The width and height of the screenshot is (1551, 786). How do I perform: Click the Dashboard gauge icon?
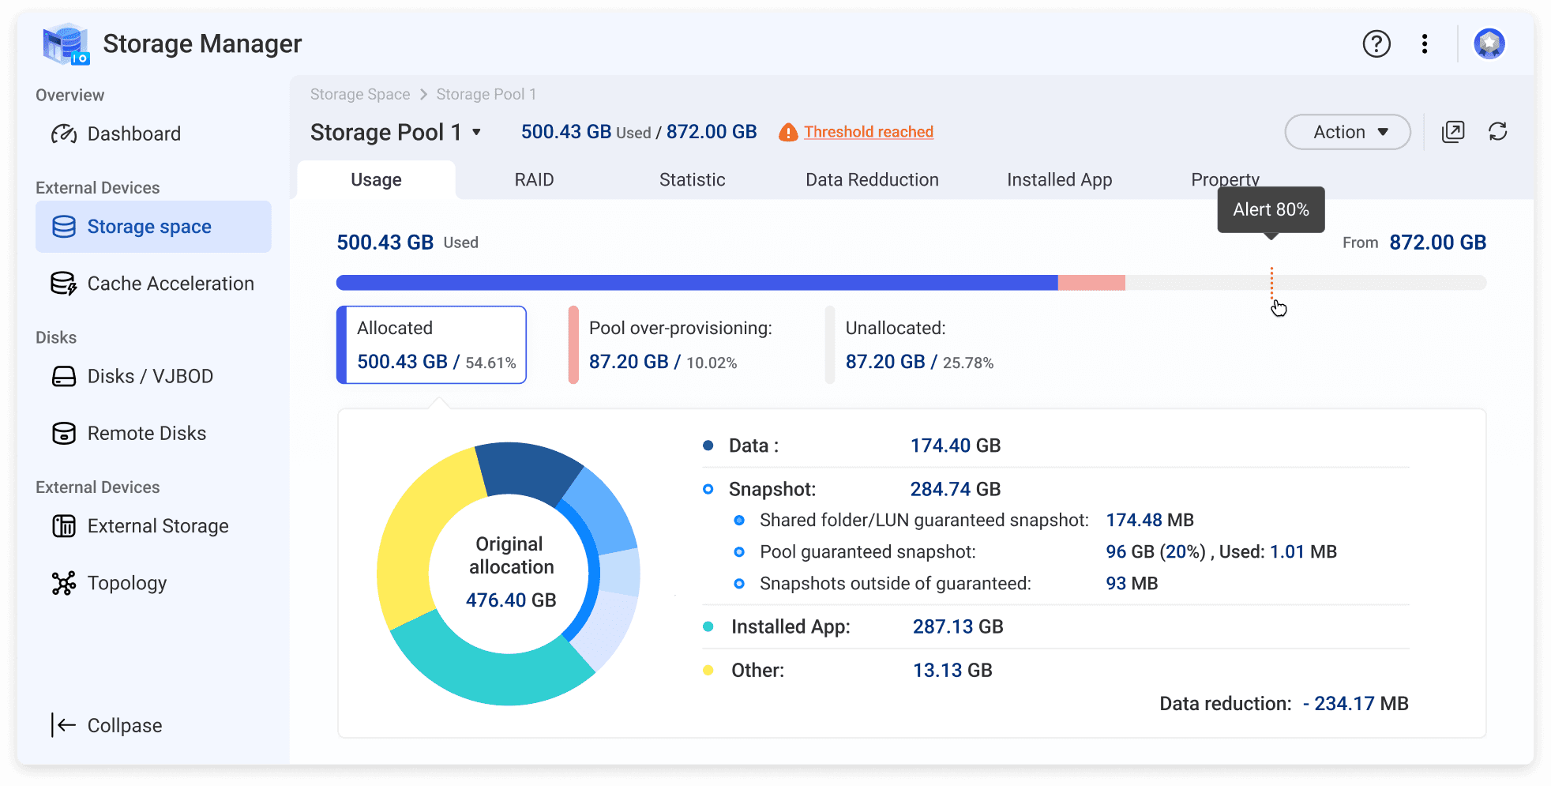point(64,134)
